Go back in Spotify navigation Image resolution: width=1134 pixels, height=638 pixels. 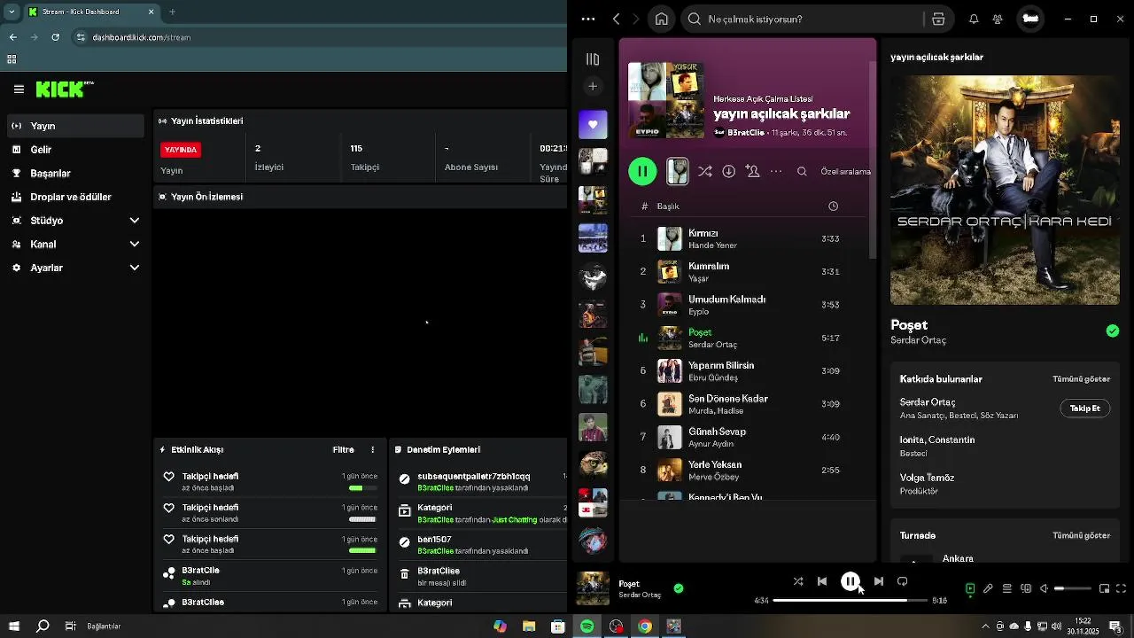coord(617,19)
